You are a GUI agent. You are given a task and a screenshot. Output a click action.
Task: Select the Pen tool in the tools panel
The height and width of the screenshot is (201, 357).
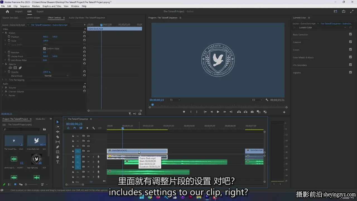[58, 147]
